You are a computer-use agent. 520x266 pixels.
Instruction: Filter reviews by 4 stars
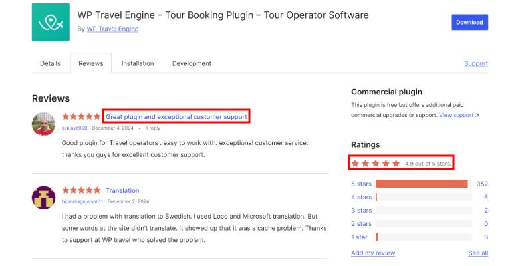[x=362, y=197]
